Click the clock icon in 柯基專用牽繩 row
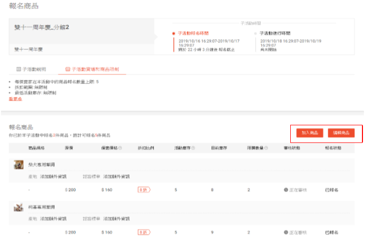378x252 pixels. coord(286,232)
